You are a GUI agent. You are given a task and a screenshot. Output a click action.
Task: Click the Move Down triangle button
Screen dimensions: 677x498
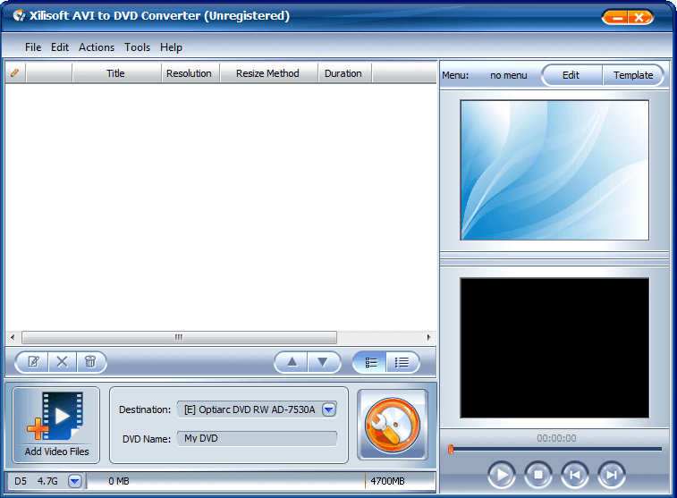[x=323, y=361]
